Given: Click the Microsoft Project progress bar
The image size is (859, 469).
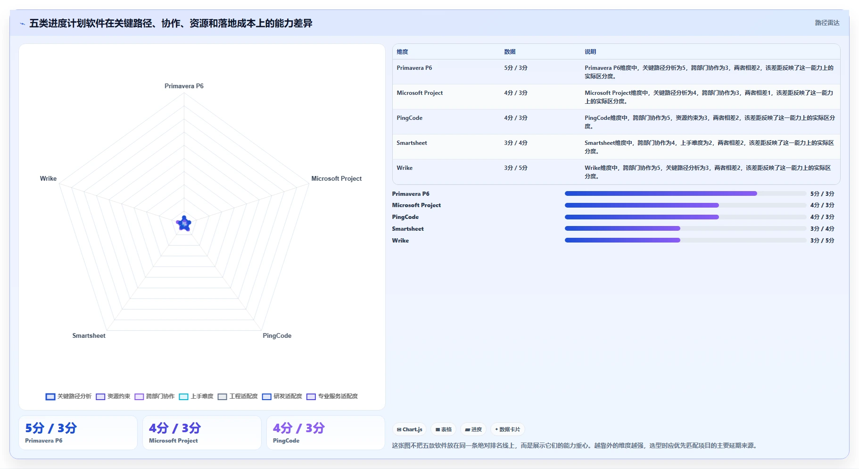Looking at the screenshot, I should 686,205.
